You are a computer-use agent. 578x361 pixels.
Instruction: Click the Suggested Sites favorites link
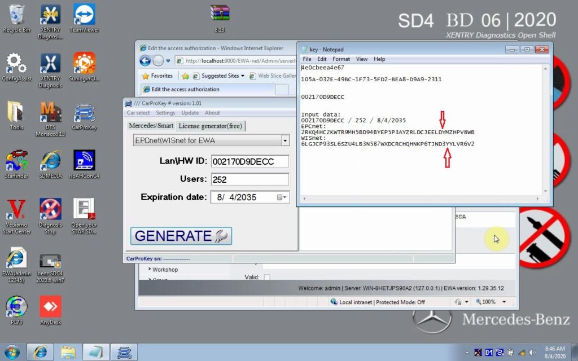coord(218,76)
